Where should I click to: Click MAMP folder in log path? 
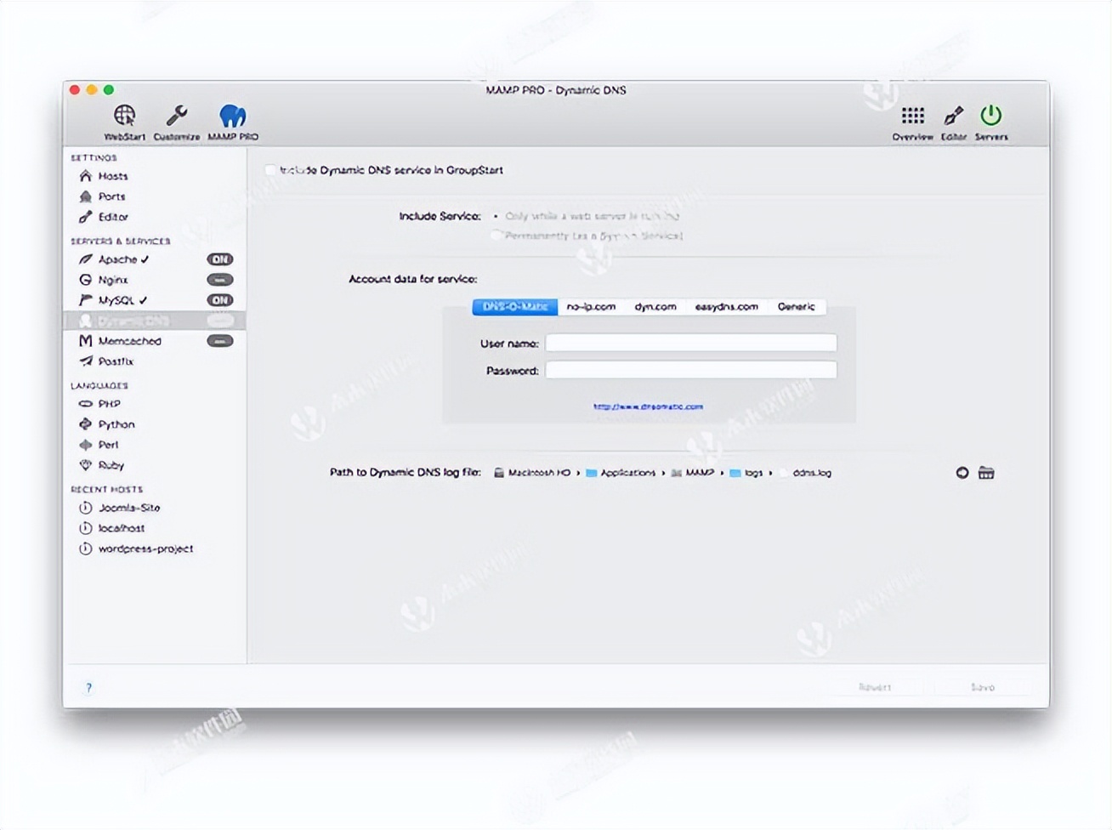(x=693, y=473)
